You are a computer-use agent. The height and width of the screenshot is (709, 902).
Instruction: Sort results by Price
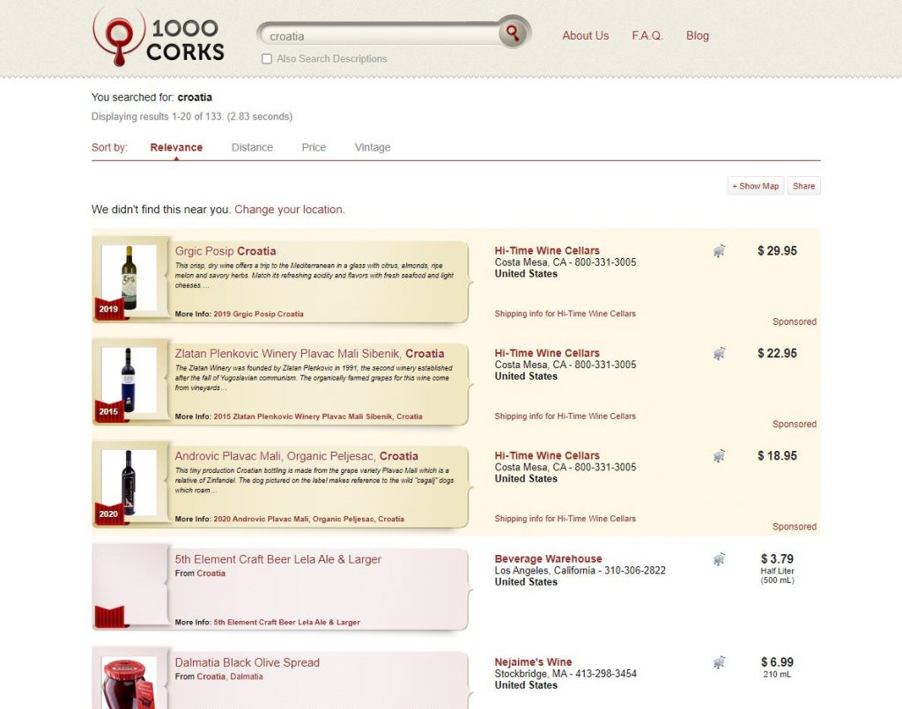pyautogui.click(x=314, y=147)
